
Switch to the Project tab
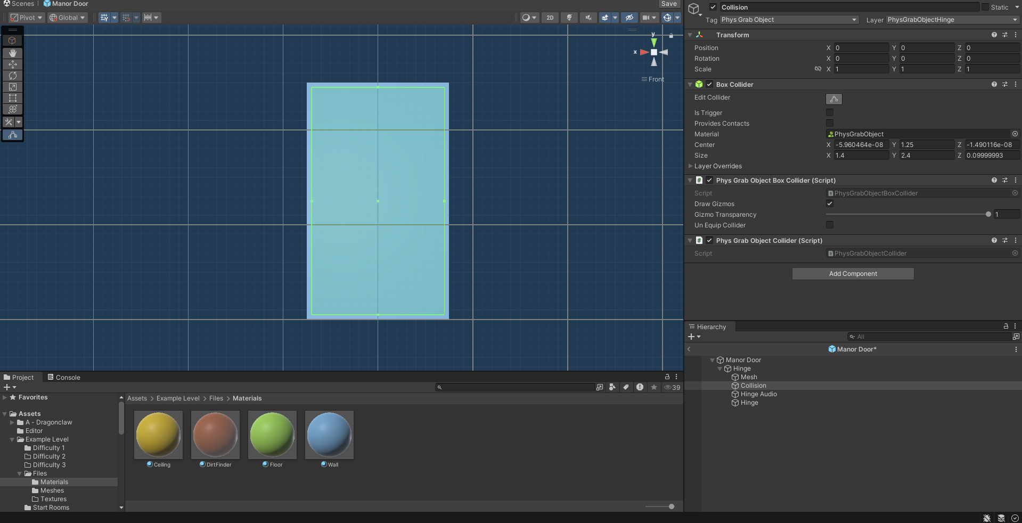22,377
